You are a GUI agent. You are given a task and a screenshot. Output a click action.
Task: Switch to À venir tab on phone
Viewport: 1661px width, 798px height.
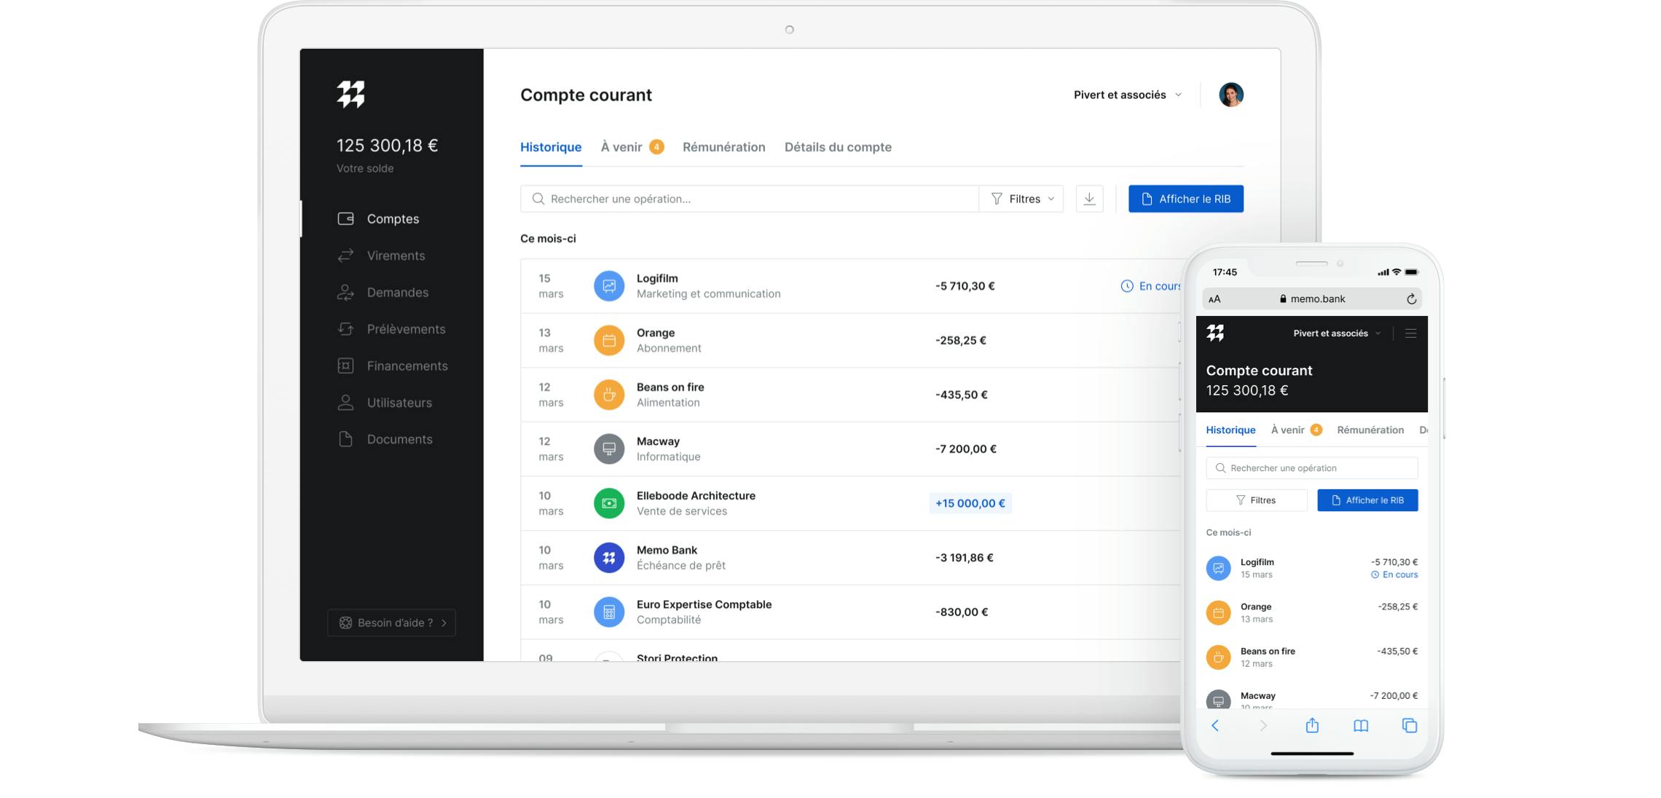(1296, 430)
